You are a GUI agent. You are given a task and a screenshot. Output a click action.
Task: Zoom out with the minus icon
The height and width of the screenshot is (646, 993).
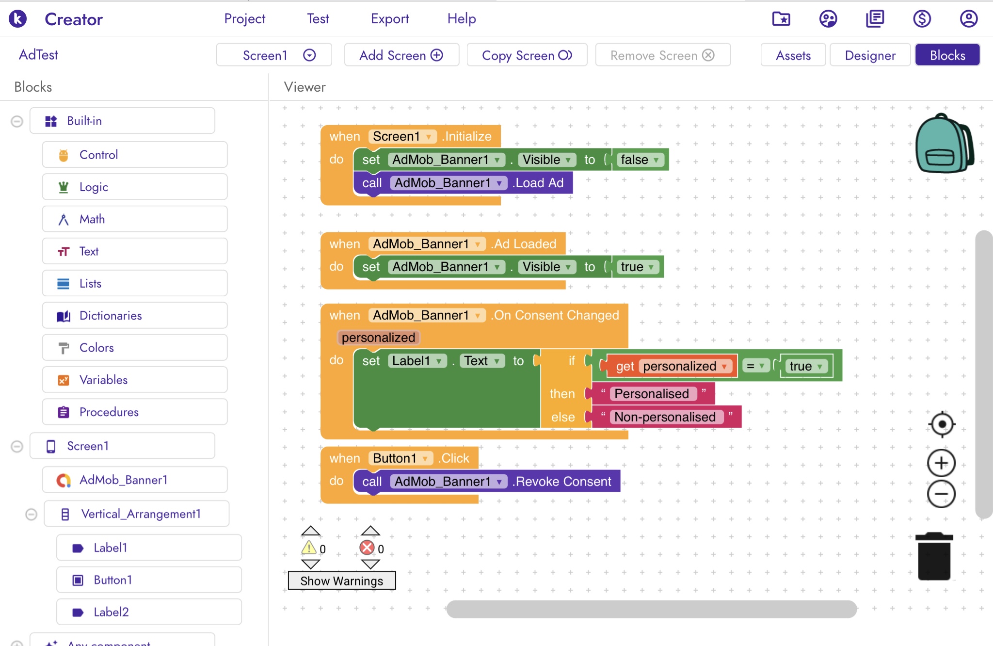point(941,494)
